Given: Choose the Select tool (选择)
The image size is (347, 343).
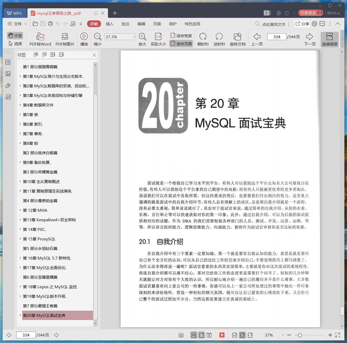Looking at the screenshot, I should 15,44.
